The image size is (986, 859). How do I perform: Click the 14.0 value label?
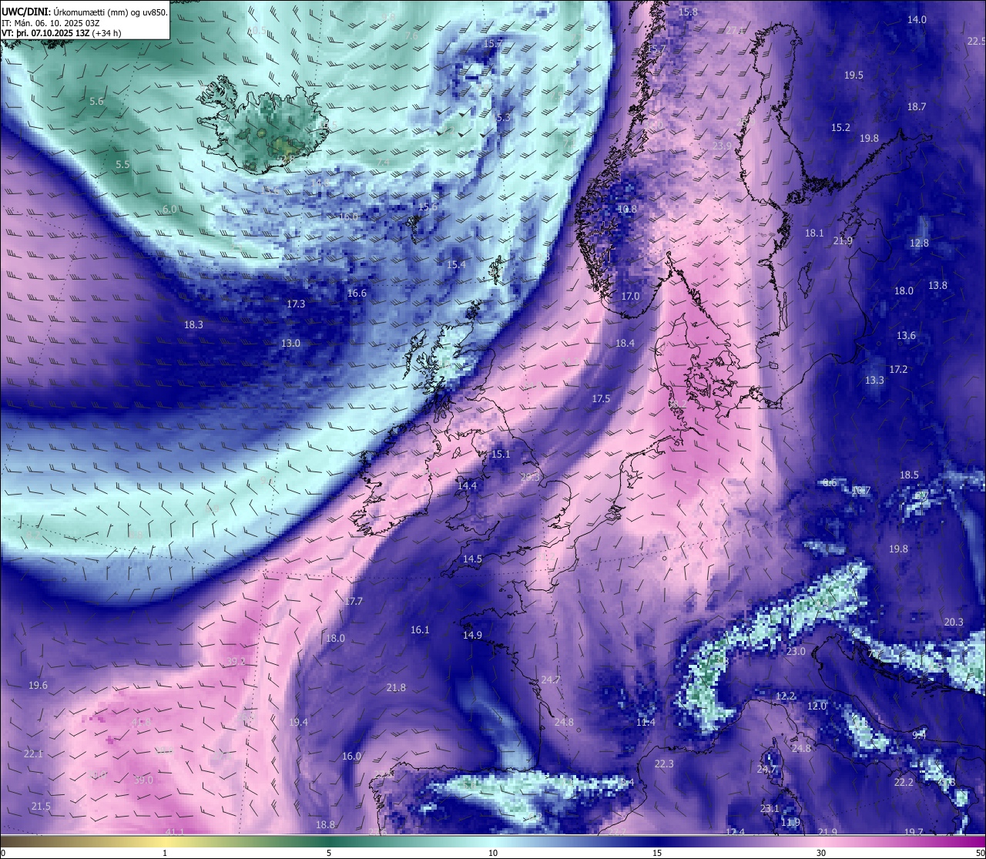pyautogui.click(x=917, y=19)
